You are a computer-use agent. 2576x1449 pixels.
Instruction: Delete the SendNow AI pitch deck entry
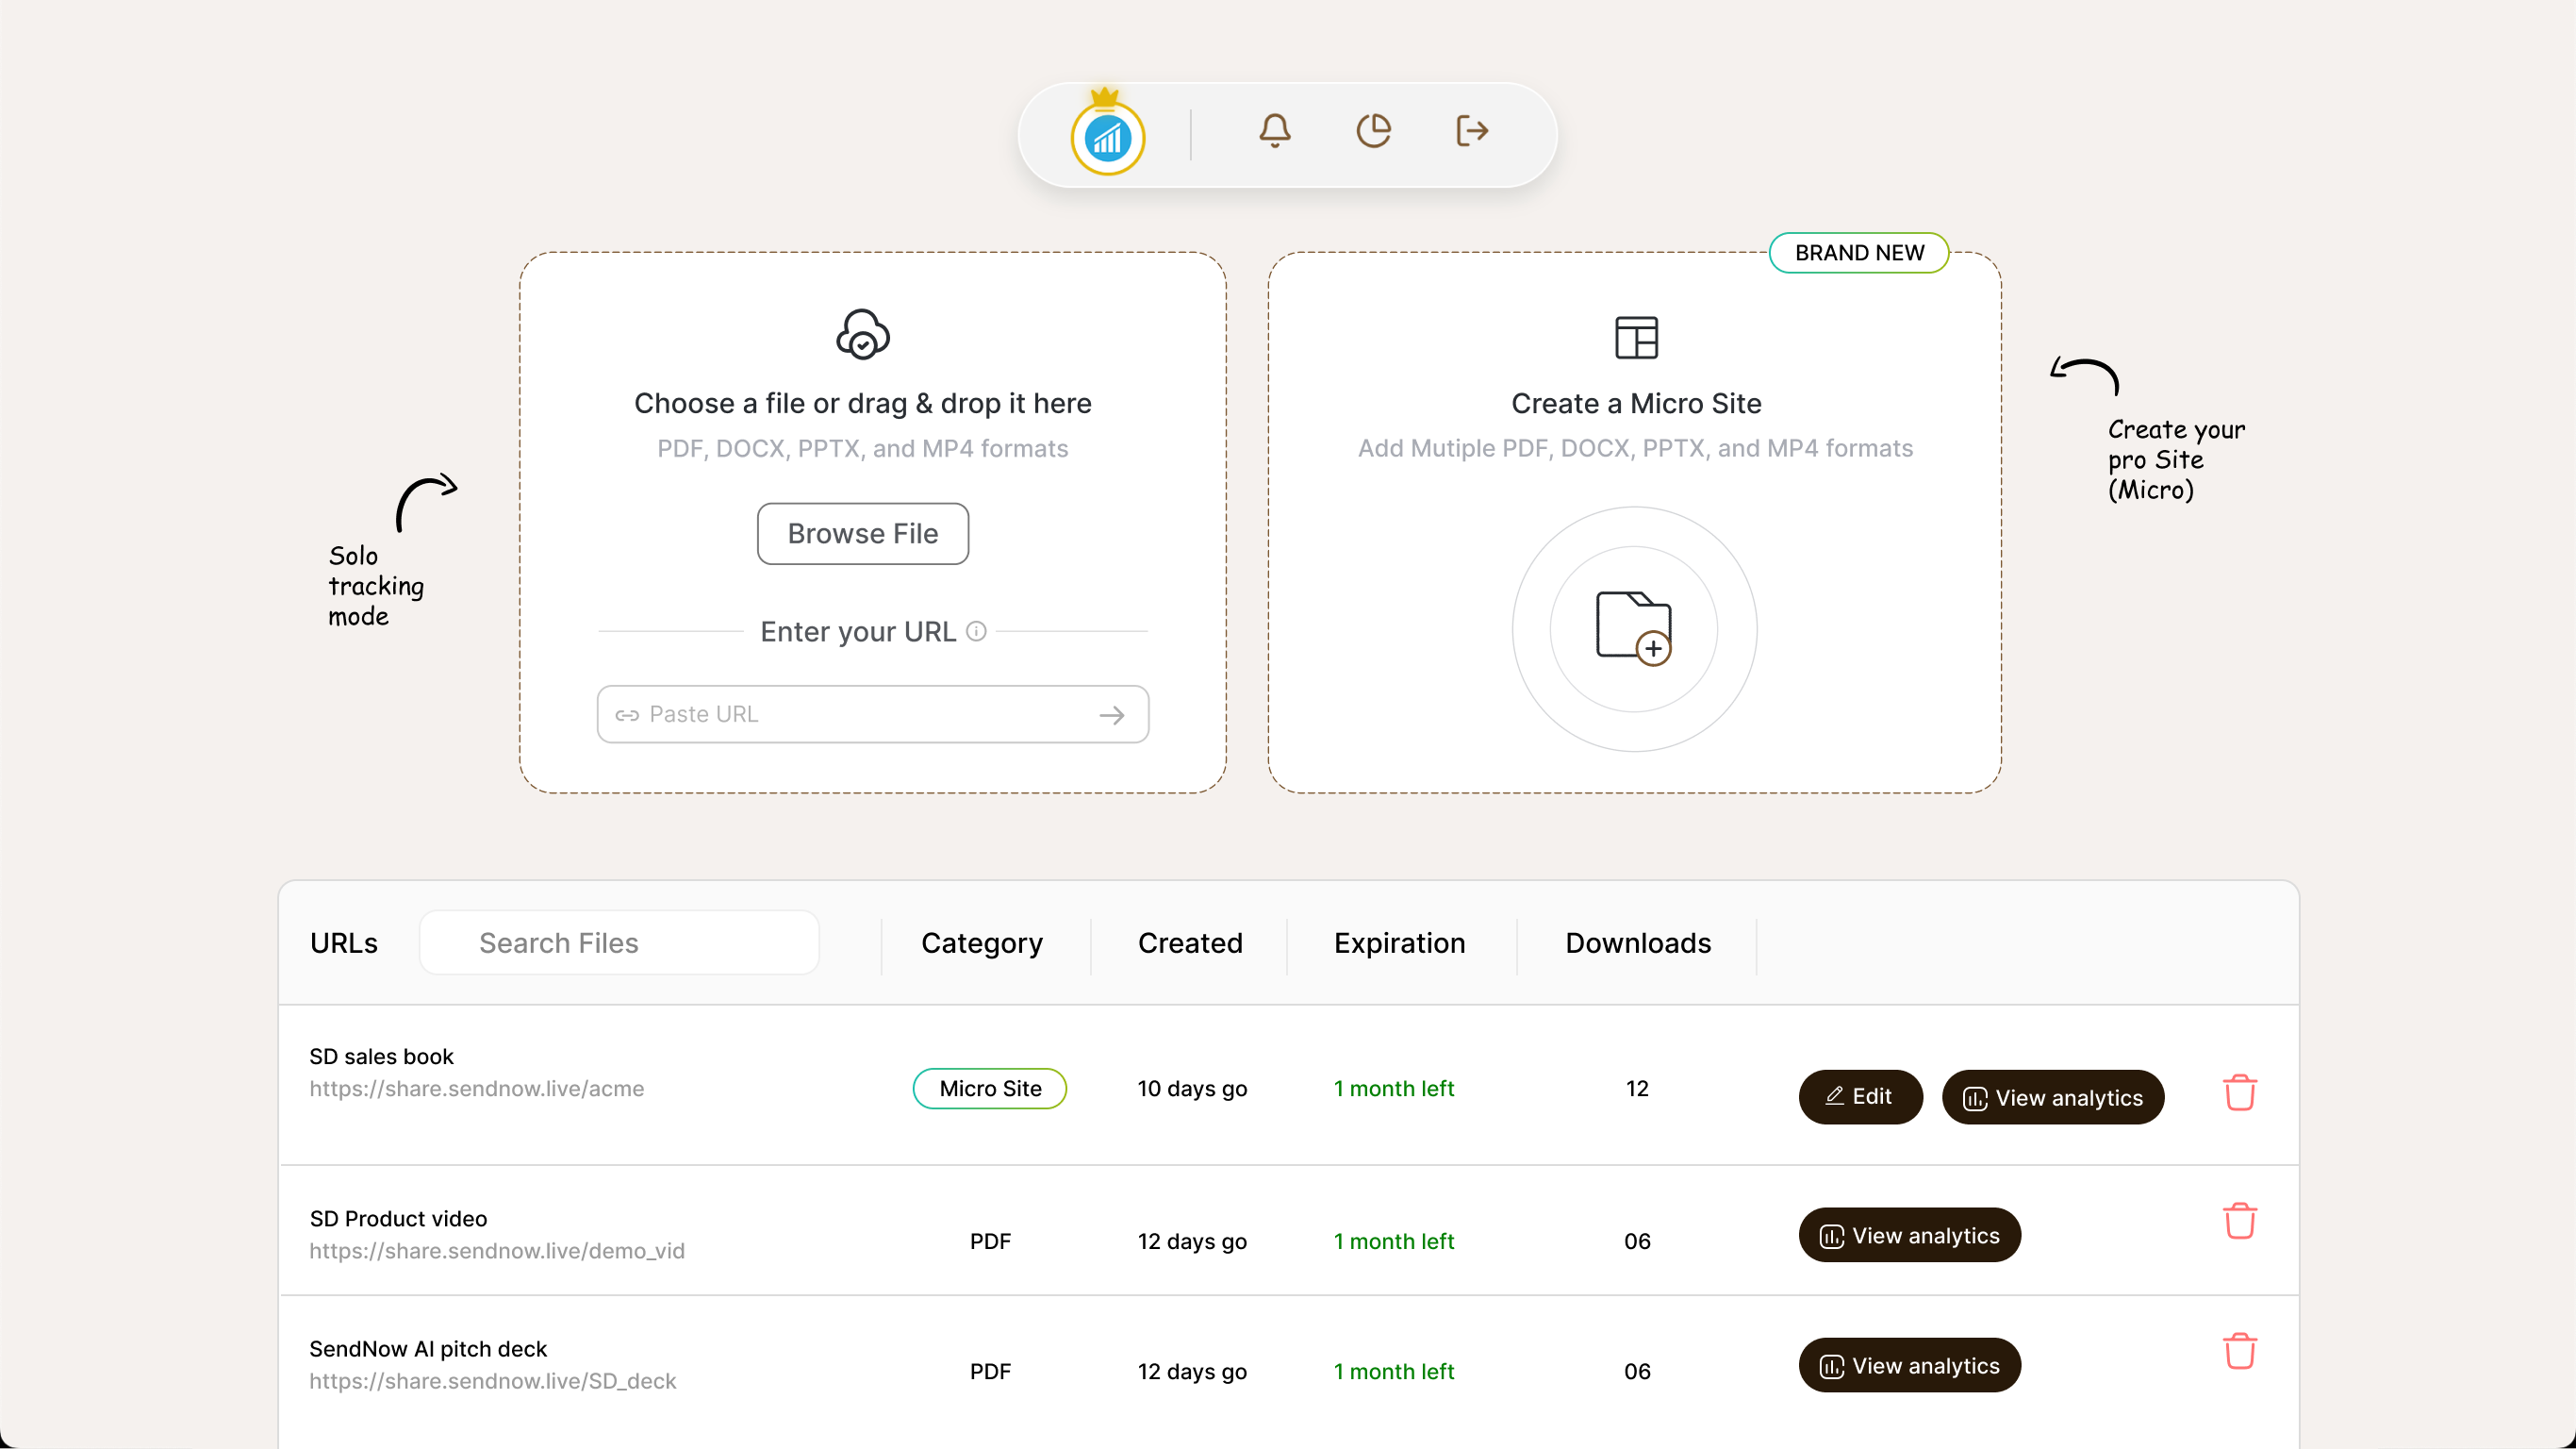click(2239, 1351)
